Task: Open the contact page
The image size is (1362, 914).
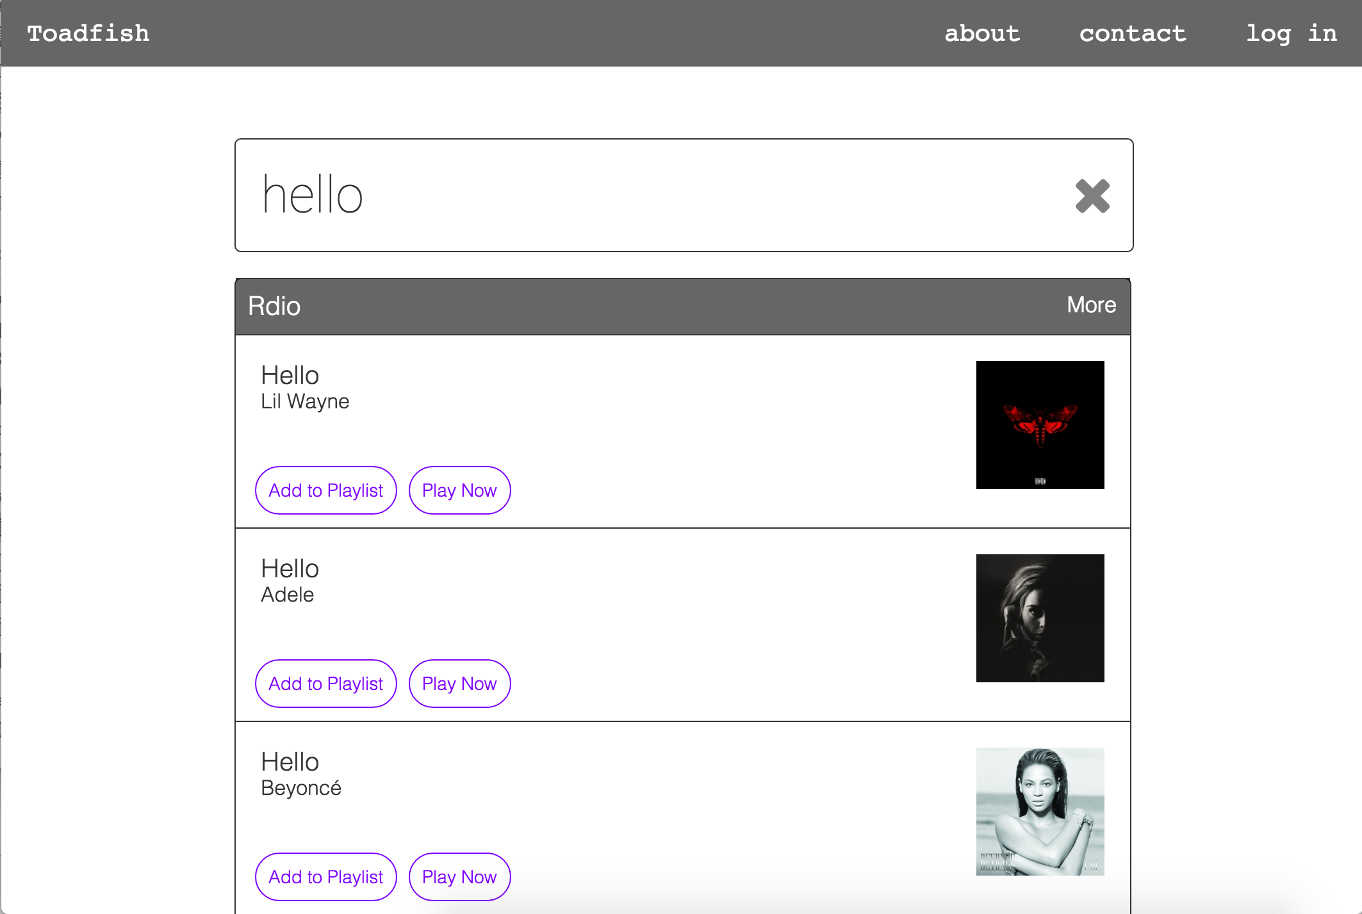Action: coord(1132,33)
